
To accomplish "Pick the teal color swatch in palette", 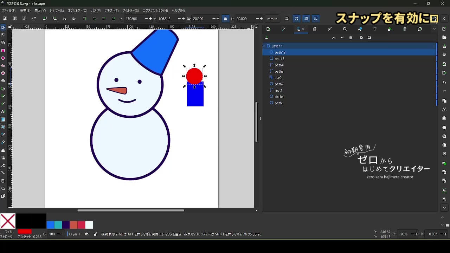I will tap(58, 225).
